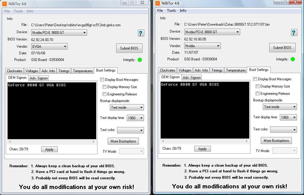Open Device dropdown showing Nvidia PCI-E 8800 GT
Viewport: 304px width, 195px height.
pyautogui.click(x=212, y=32)
